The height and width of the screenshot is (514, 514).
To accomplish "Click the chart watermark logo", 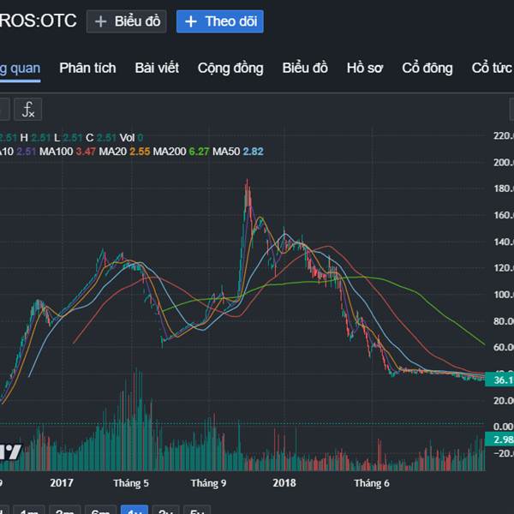I will pyautogui.click(x=10, y=451).
